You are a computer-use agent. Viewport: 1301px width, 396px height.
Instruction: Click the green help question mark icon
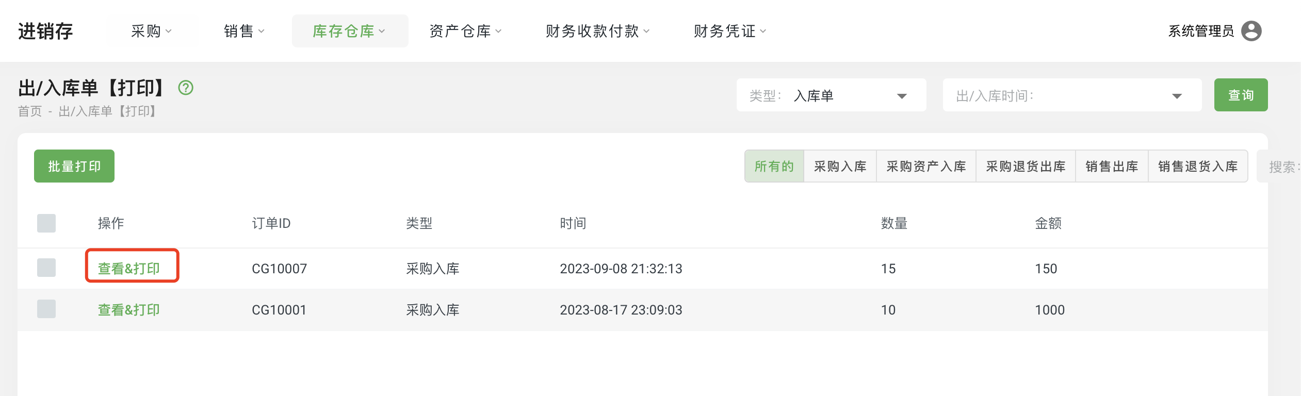pyautogui.click(x=186, y=88)
